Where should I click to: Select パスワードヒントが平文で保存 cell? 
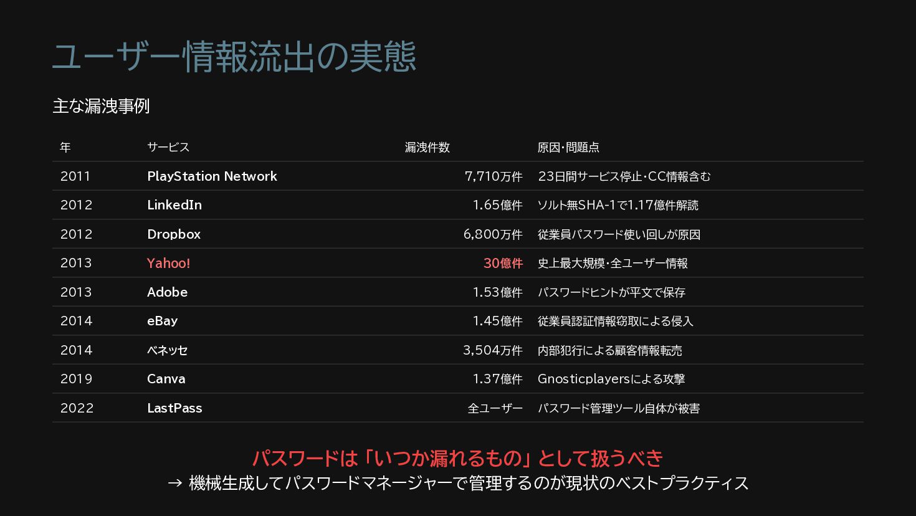pyautogui.click(x=611, y=292)
